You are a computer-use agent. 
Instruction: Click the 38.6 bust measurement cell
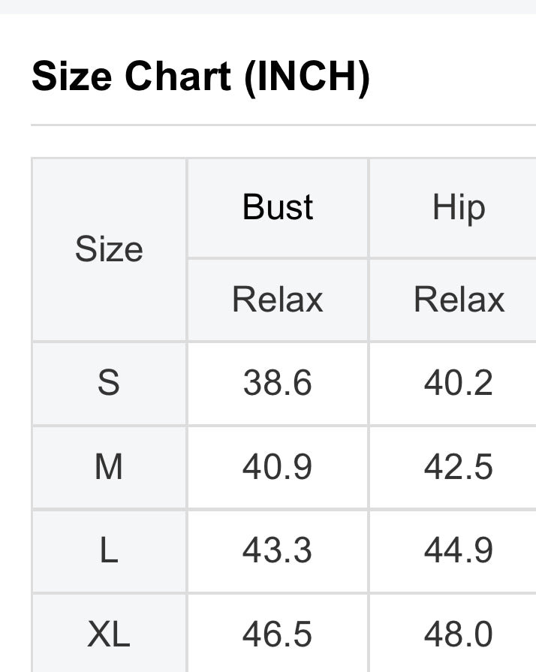point(277,383)
